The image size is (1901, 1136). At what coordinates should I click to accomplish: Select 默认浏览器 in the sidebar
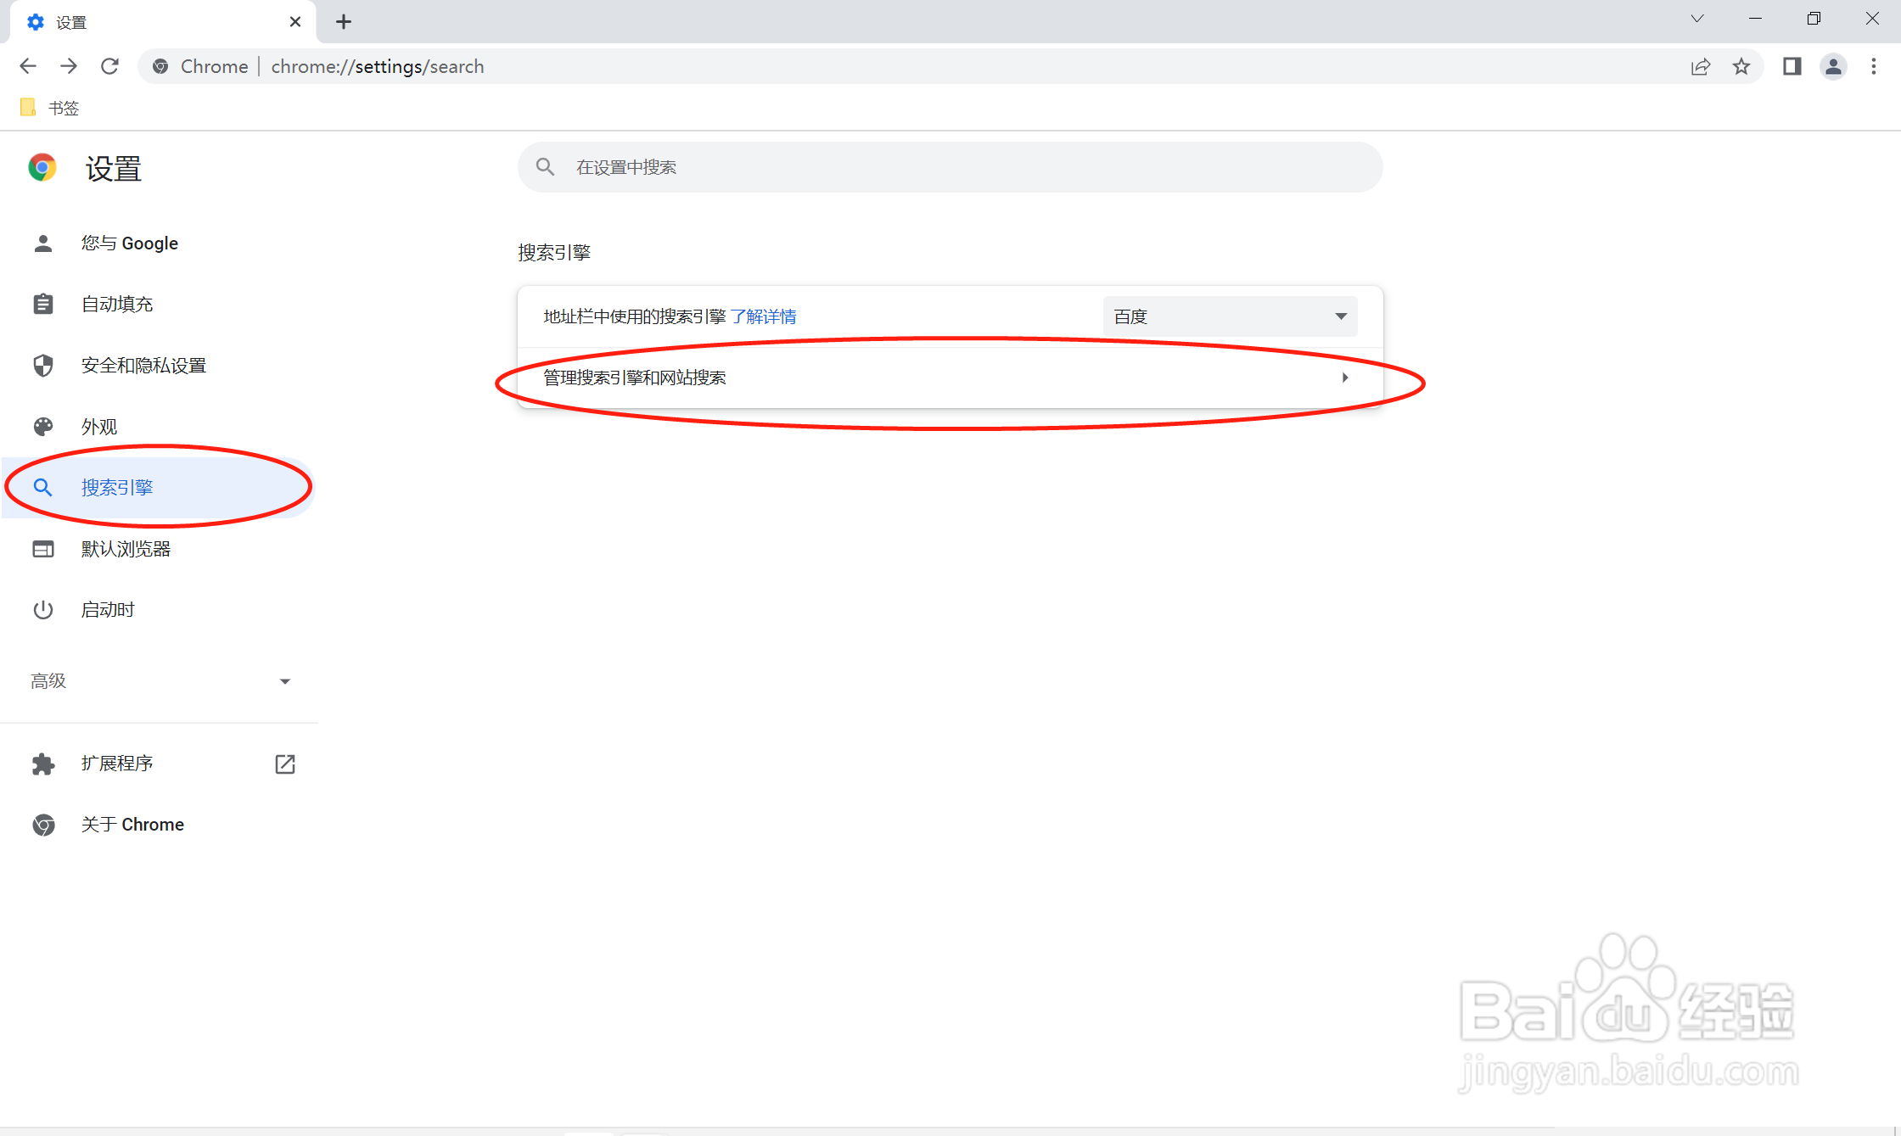(x=126, y=549)
